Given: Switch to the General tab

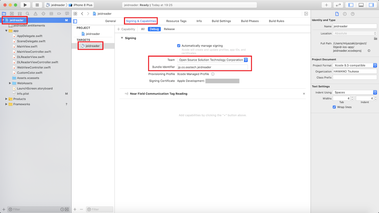Looking at the screenshot, I should click(111, 21).
